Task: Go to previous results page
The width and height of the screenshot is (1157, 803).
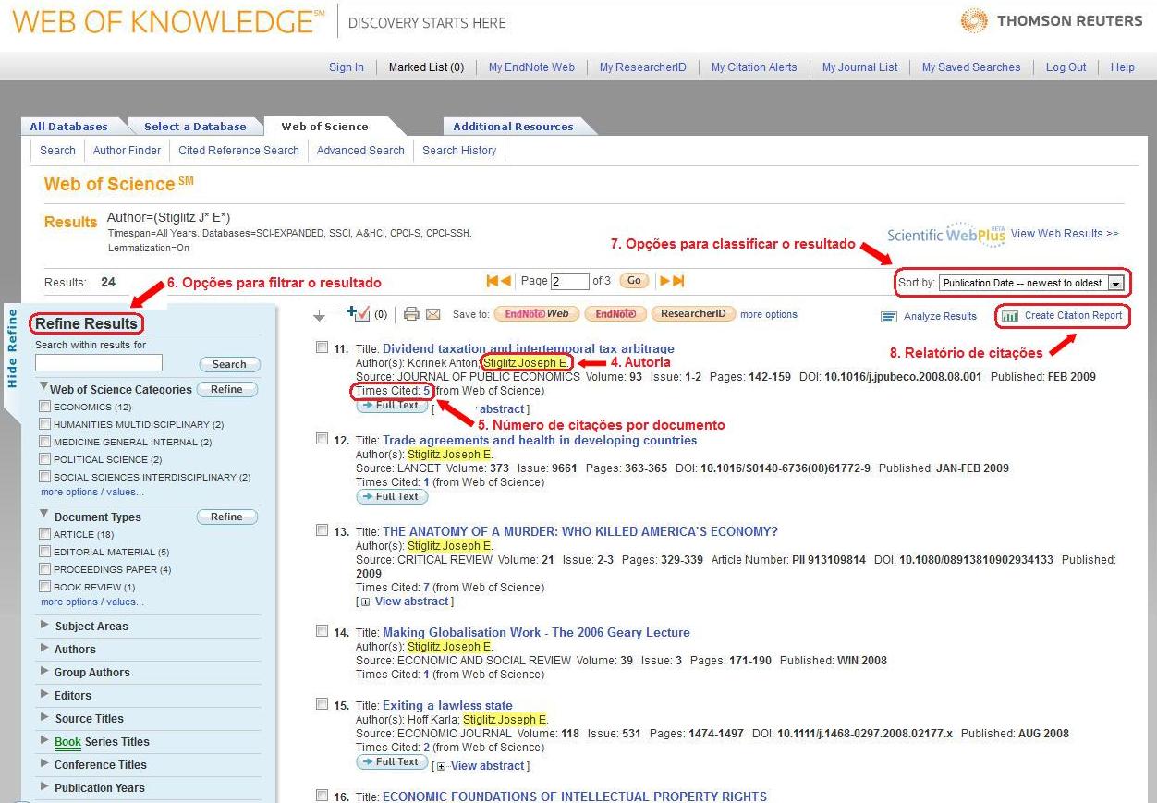Action: pyautogui.click(x=505, y=281)
